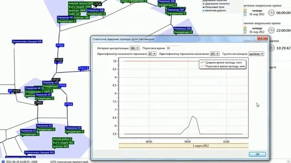The height and width of the screenshot is (163, 291).
Task: Click the Терминал 207 map label
Action: tap(176, 10)
